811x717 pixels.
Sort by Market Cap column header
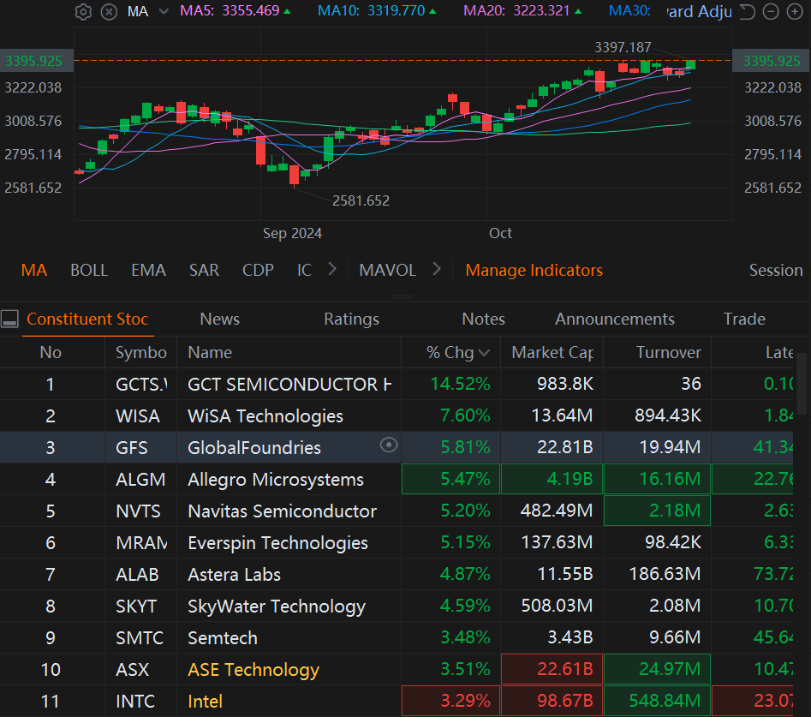552,352
